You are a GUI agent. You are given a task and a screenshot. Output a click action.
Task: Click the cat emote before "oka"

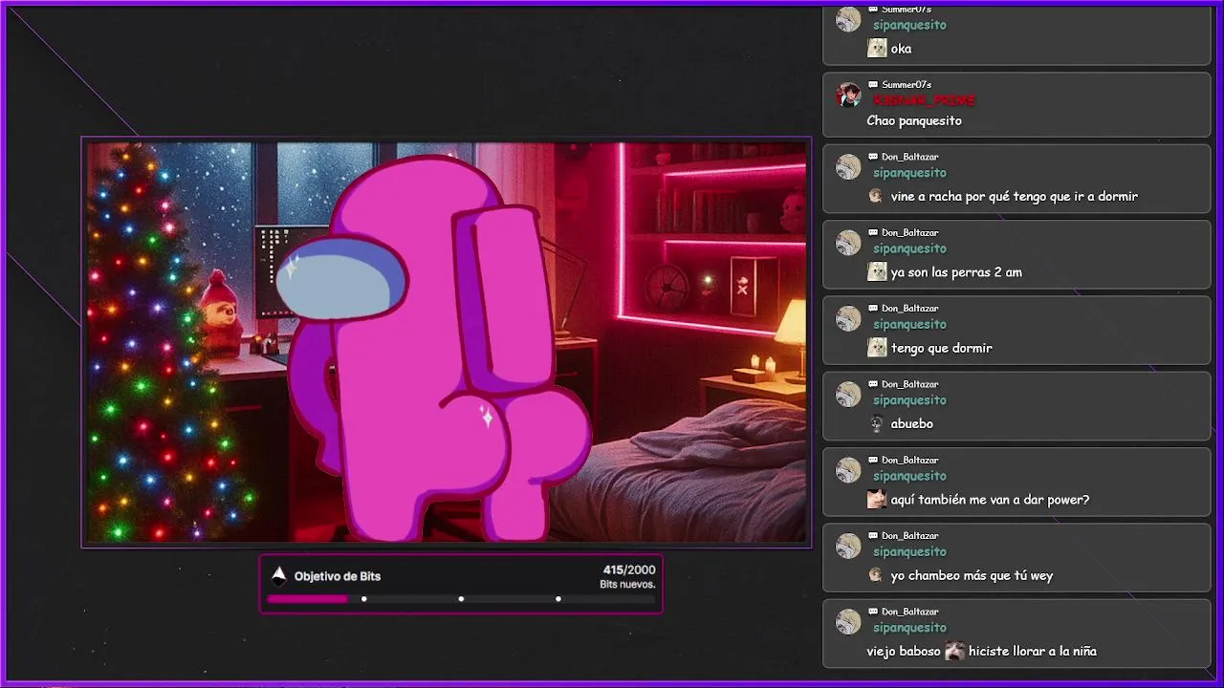877,49
